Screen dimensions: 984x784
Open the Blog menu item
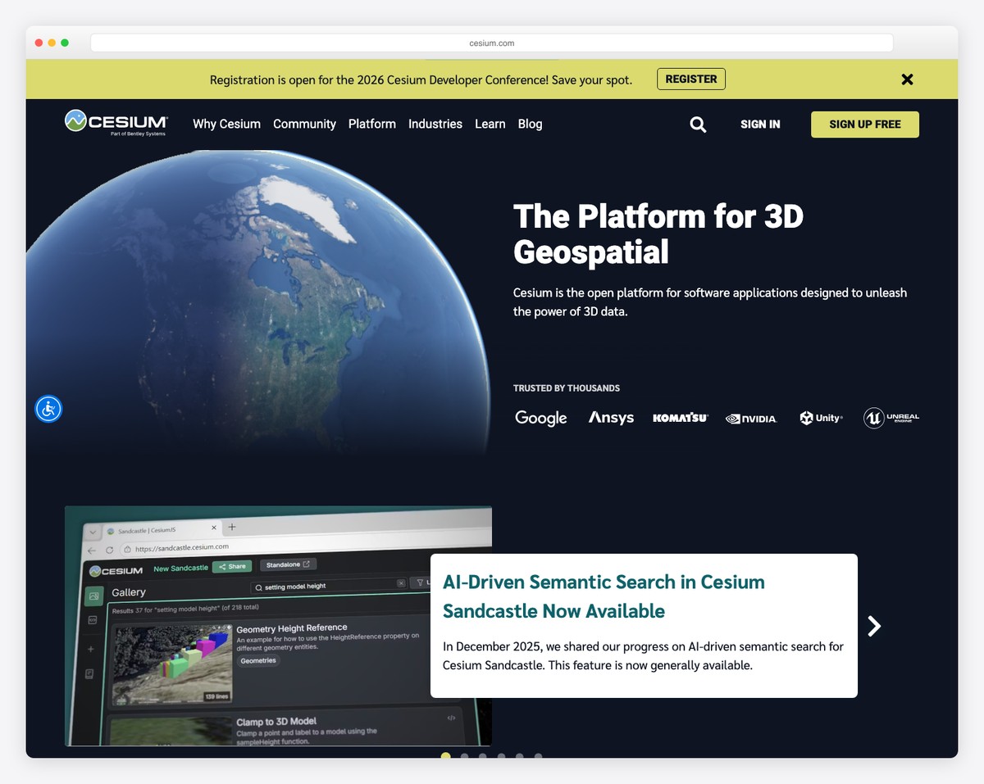[530, 124]
